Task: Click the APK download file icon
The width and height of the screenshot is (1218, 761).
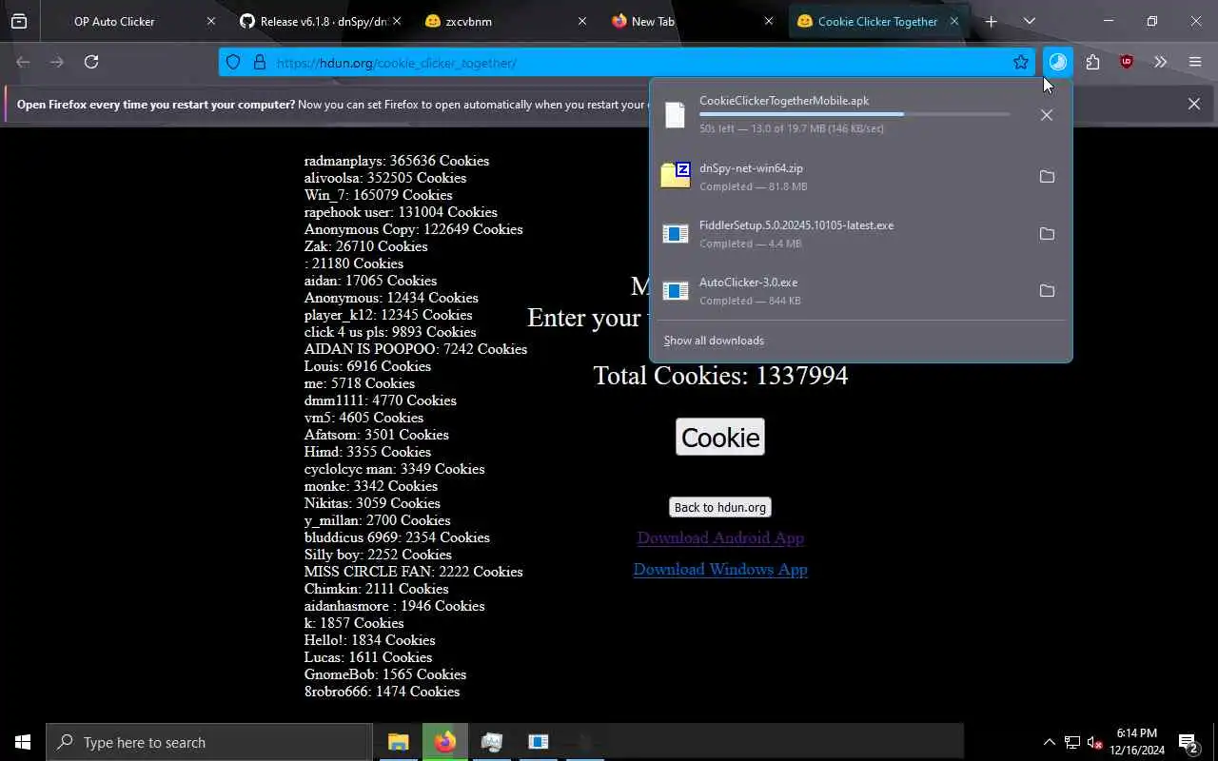Action: coord(675,114)
